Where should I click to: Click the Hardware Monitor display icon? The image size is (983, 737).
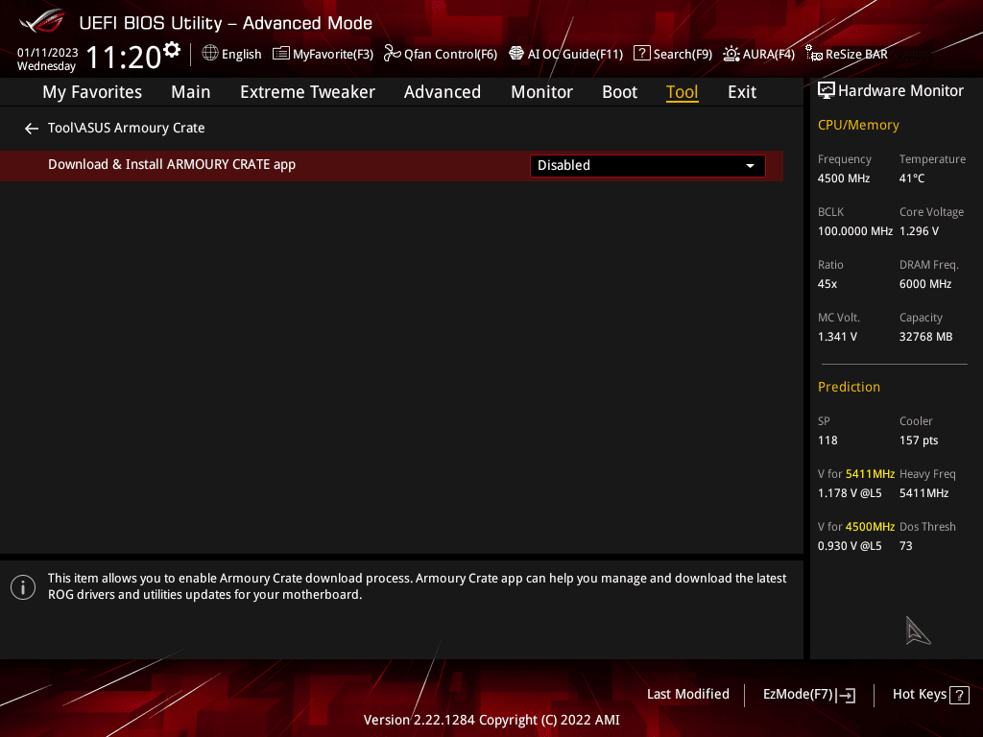(x=827, y=91)
